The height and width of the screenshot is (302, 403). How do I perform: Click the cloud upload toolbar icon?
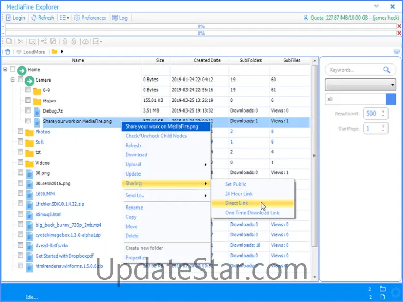[85, 41]
